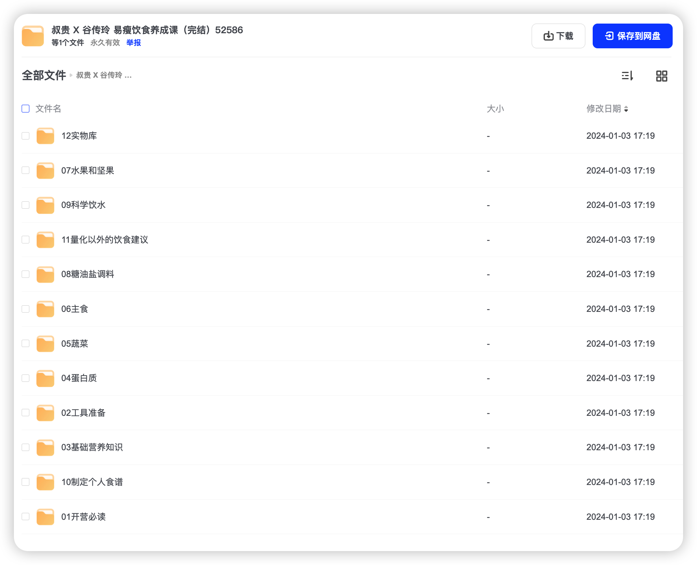This screenshot has height=565, width=697.
Task: Open folder name 06主食
Action: click(75, 309)
